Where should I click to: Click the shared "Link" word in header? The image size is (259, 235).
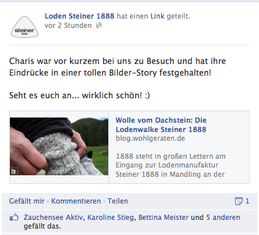click(x=157, y=16)
